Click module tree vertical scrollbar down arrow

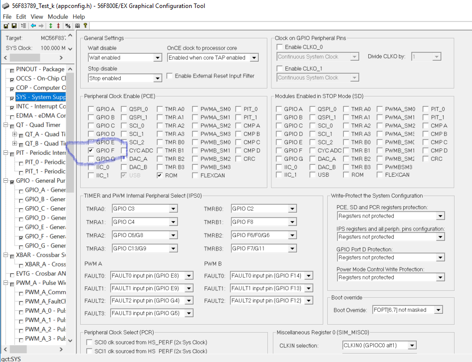pos(70,341)
